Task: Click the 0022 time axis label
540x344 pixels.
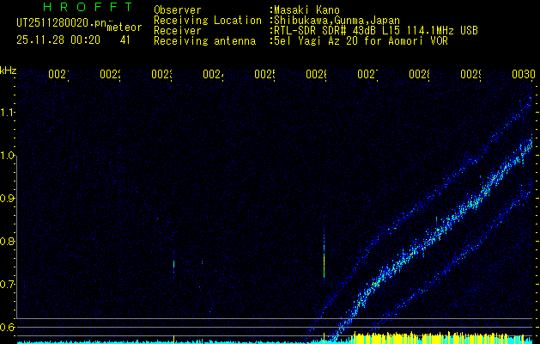Action: 110,74
